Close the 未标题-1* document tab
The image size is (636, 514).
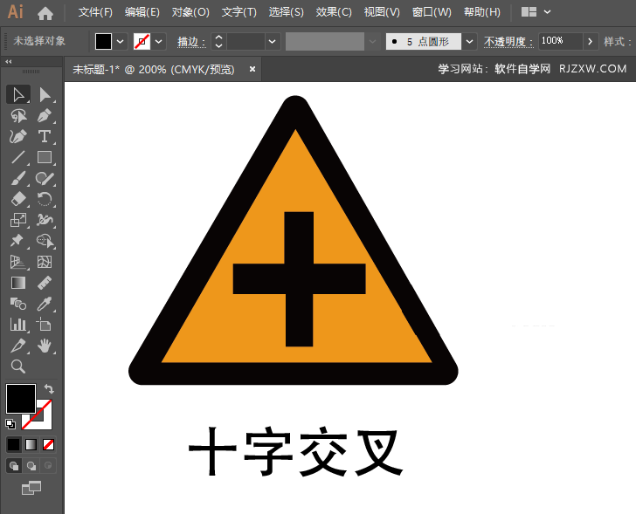click(x=252, y=69)
